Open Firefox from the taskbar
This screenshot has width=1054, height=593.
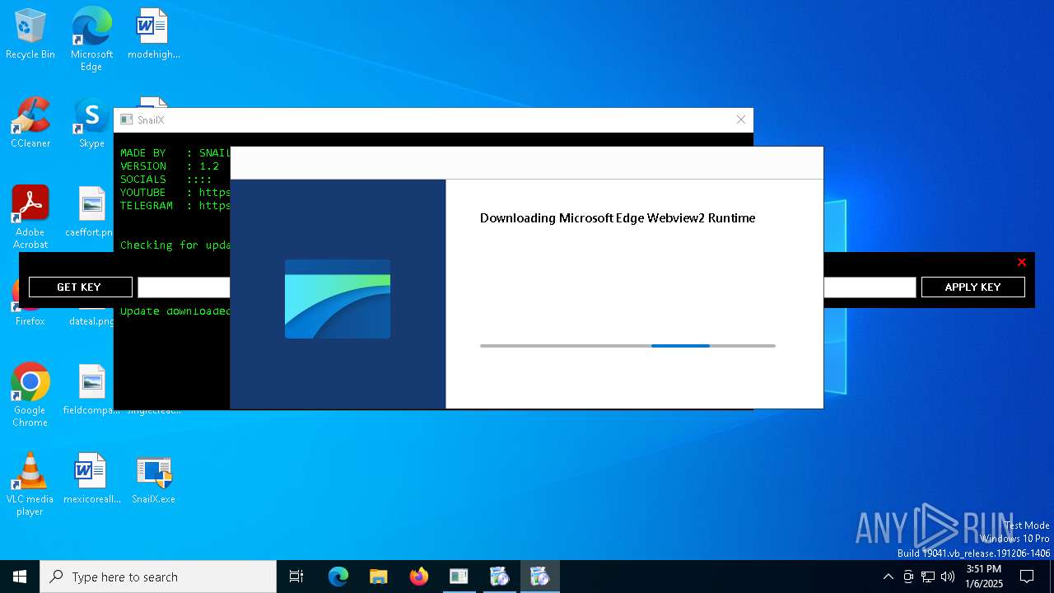[419, 577]
